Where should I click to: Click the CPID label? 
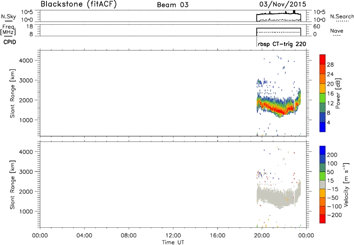tap(10, 42)
